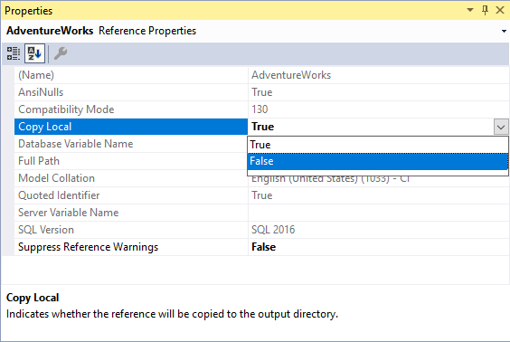Screen dimensions: 510x342
Task: Click the empty Server Variable Name value field
Action: 379,213
